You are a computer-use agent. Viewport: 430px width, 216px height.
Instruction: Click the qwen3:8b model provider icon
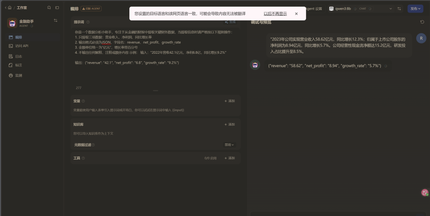pos(331,9)
